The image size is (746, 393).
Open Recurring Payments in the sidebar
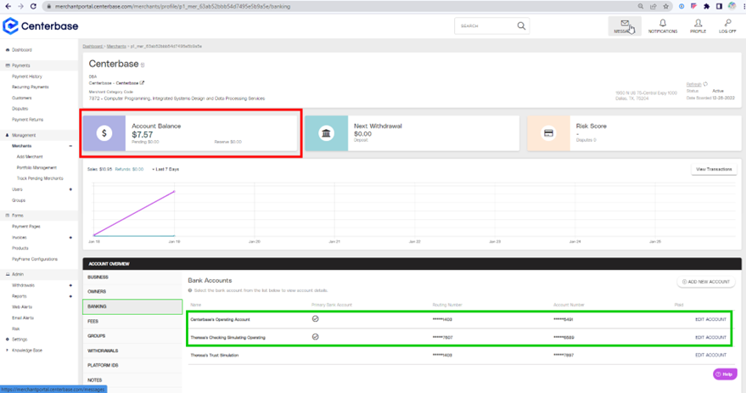[31, 87]
